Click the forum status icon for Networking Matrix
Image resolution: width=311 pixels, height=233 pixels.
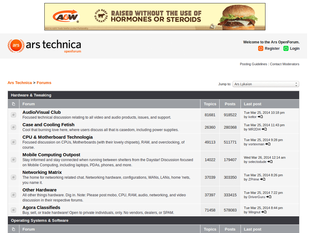click(x=13, y=177)
